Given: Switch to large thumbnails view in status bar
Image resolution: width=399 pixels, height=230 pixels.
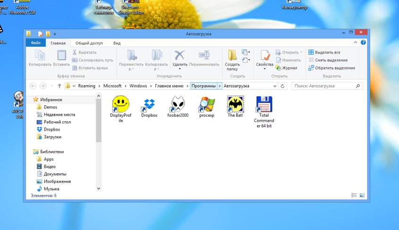Looking at the screenshot, I should click(x=362, y=195).
